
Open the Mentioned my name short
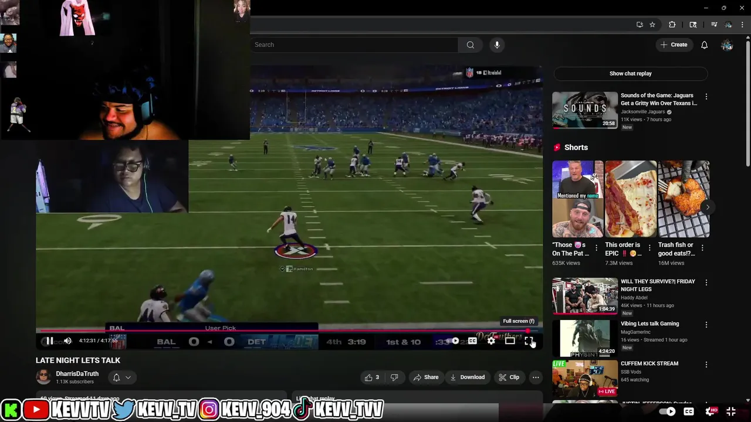577,198
